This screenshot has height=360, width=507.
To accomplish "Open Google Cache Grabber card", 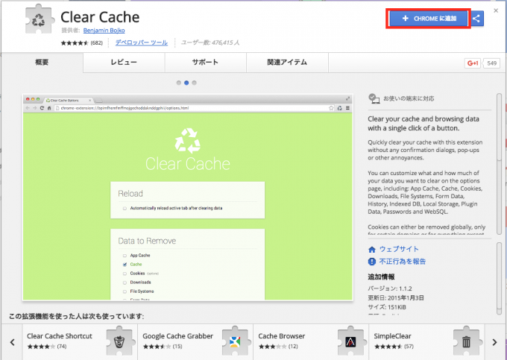I will click(195, 342).
